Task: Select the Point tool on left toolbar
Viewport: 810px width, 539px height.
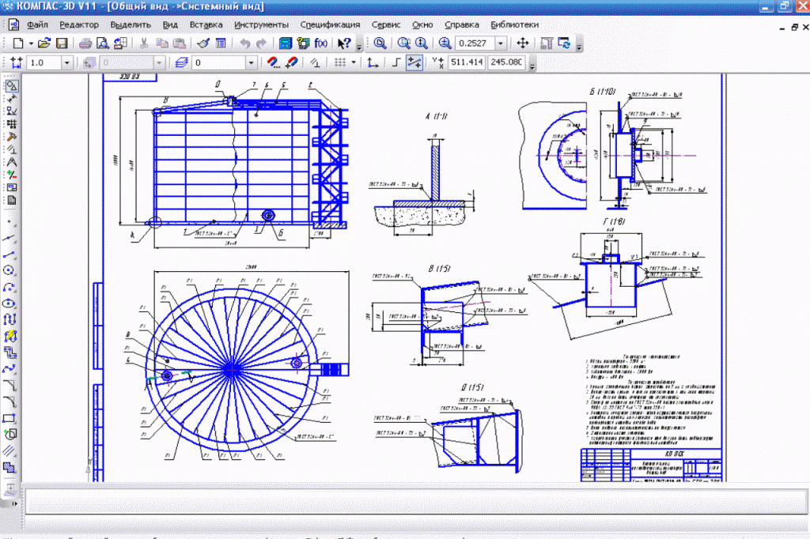Action: tap(9, 222)
